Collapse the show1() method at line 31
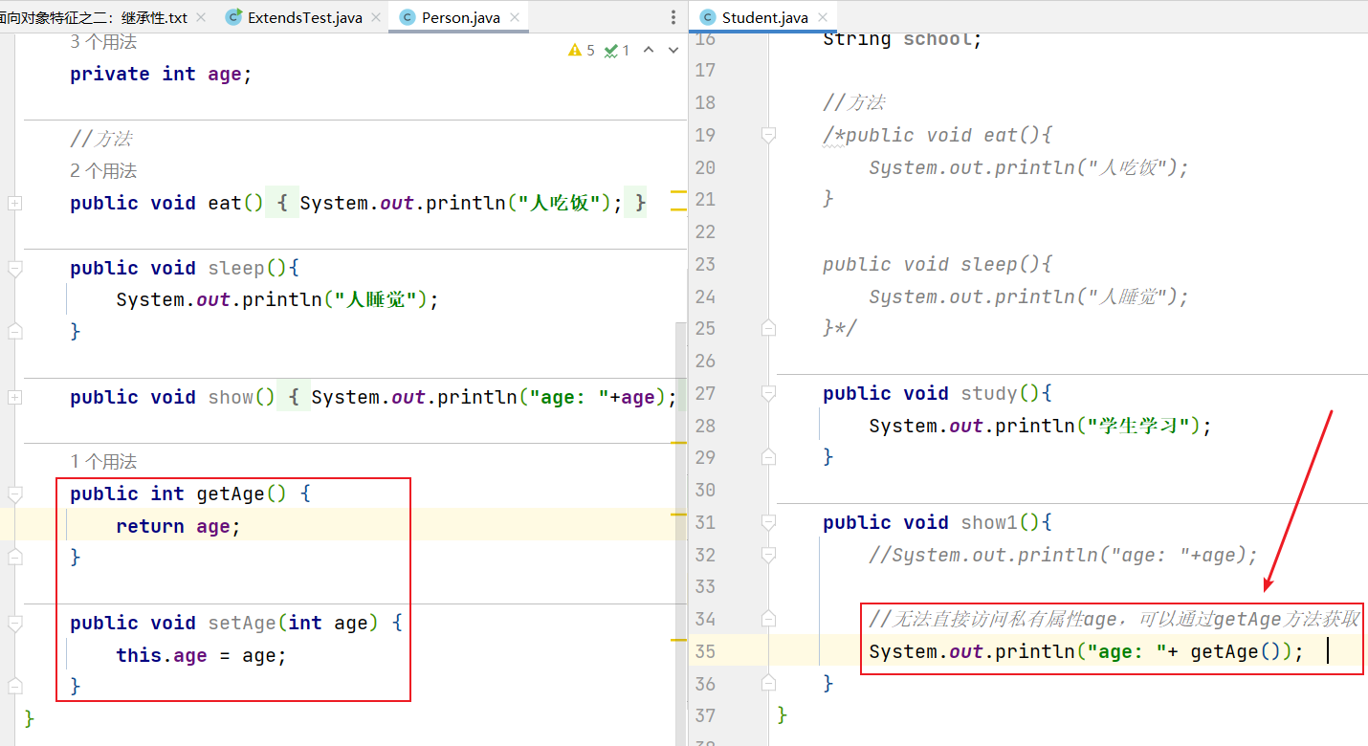This screenshot has width=1368, height=746. point(767,523)
